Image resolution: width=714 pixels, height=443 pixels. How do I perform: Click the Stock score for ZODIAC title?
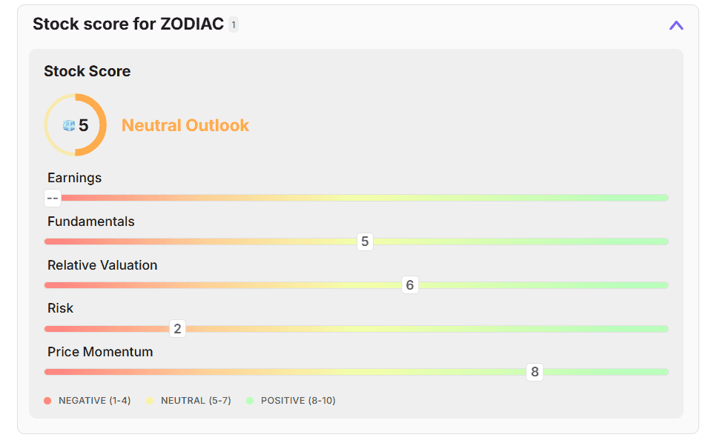(x=128, y=24)
